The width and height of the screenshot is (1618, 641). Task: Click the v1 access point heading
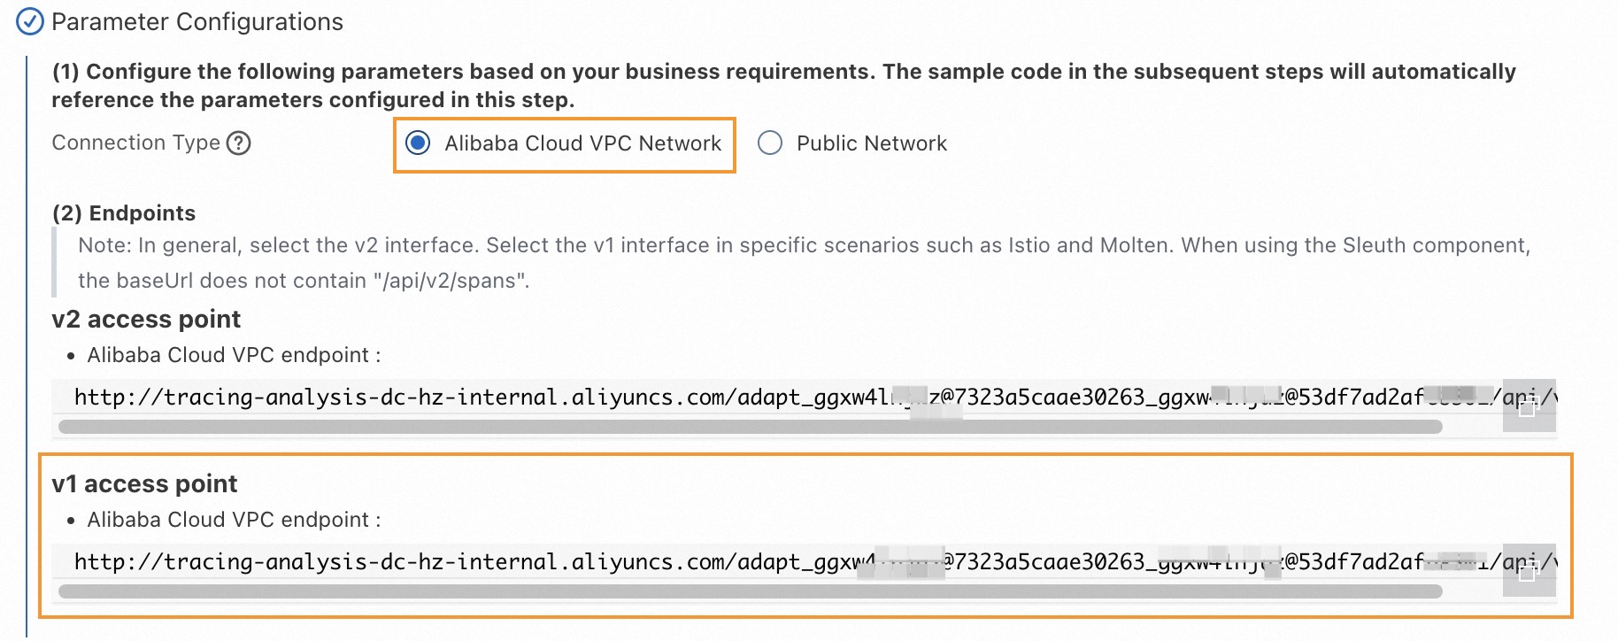pyautogui.click(x=144, y=483)
